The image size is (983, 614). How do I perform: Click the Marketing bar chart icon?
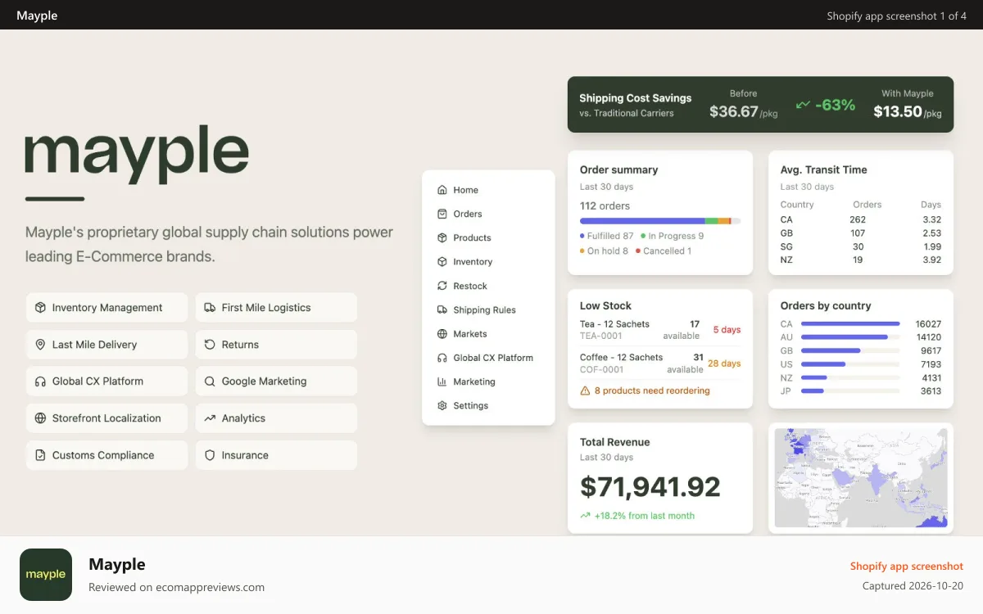click(x=442, y=381)
